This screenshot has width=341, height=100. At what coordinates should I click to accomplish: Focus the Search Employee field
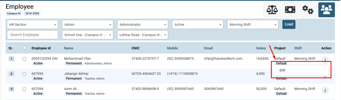point(33,35)
